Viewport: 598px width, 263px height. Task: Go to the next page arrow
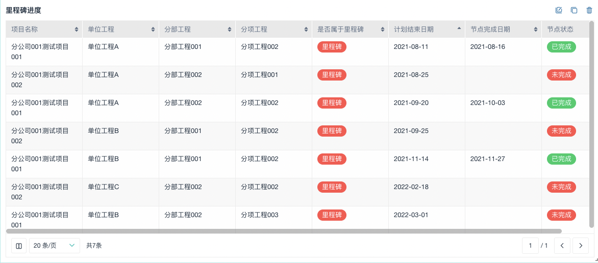click(x=581, y=246)
